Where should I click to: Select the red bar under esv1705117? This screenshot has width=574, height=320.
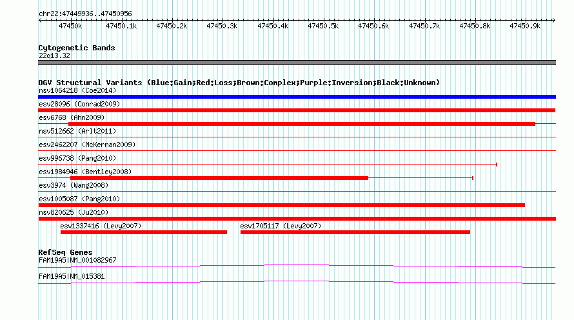[355, 232]
